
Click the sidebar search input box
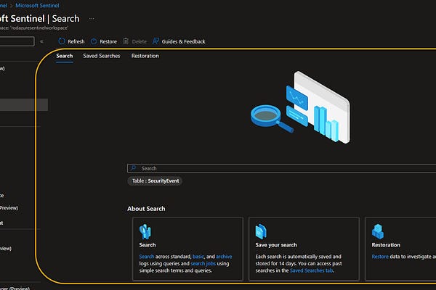tap(17, 41)
